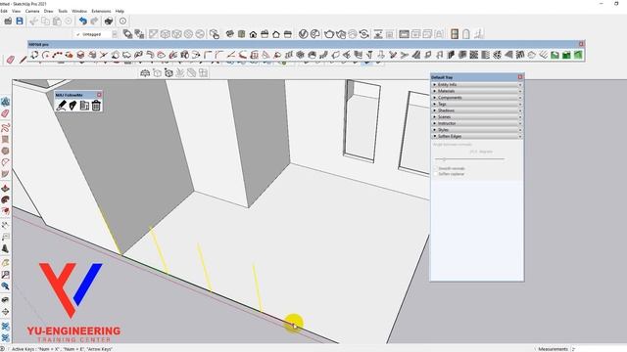Image resolution: width=627 pixels, height=352 pixels.
Task: Enable Soften coplanar checkbox
Action: pyautogui.click(x=435, y=174)
